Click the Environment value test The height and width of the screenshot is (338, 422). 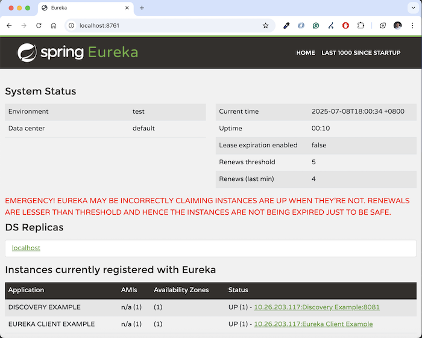pyautogui.click(x=138, y=111)
